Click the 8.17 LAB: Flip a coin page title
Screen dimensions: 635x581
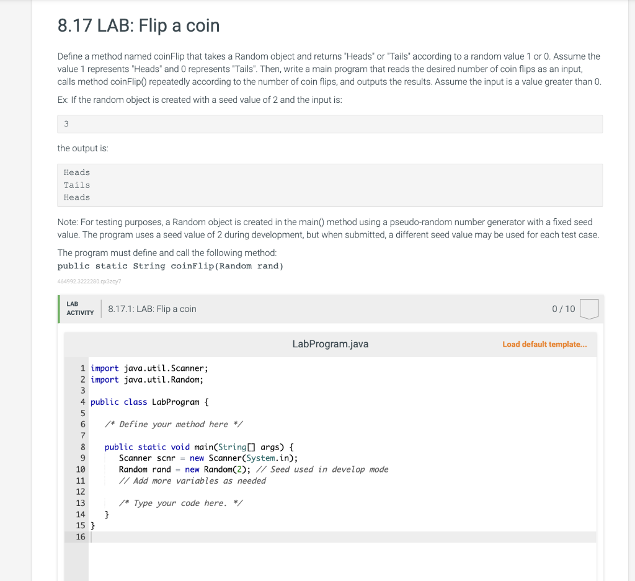[138, 26]
